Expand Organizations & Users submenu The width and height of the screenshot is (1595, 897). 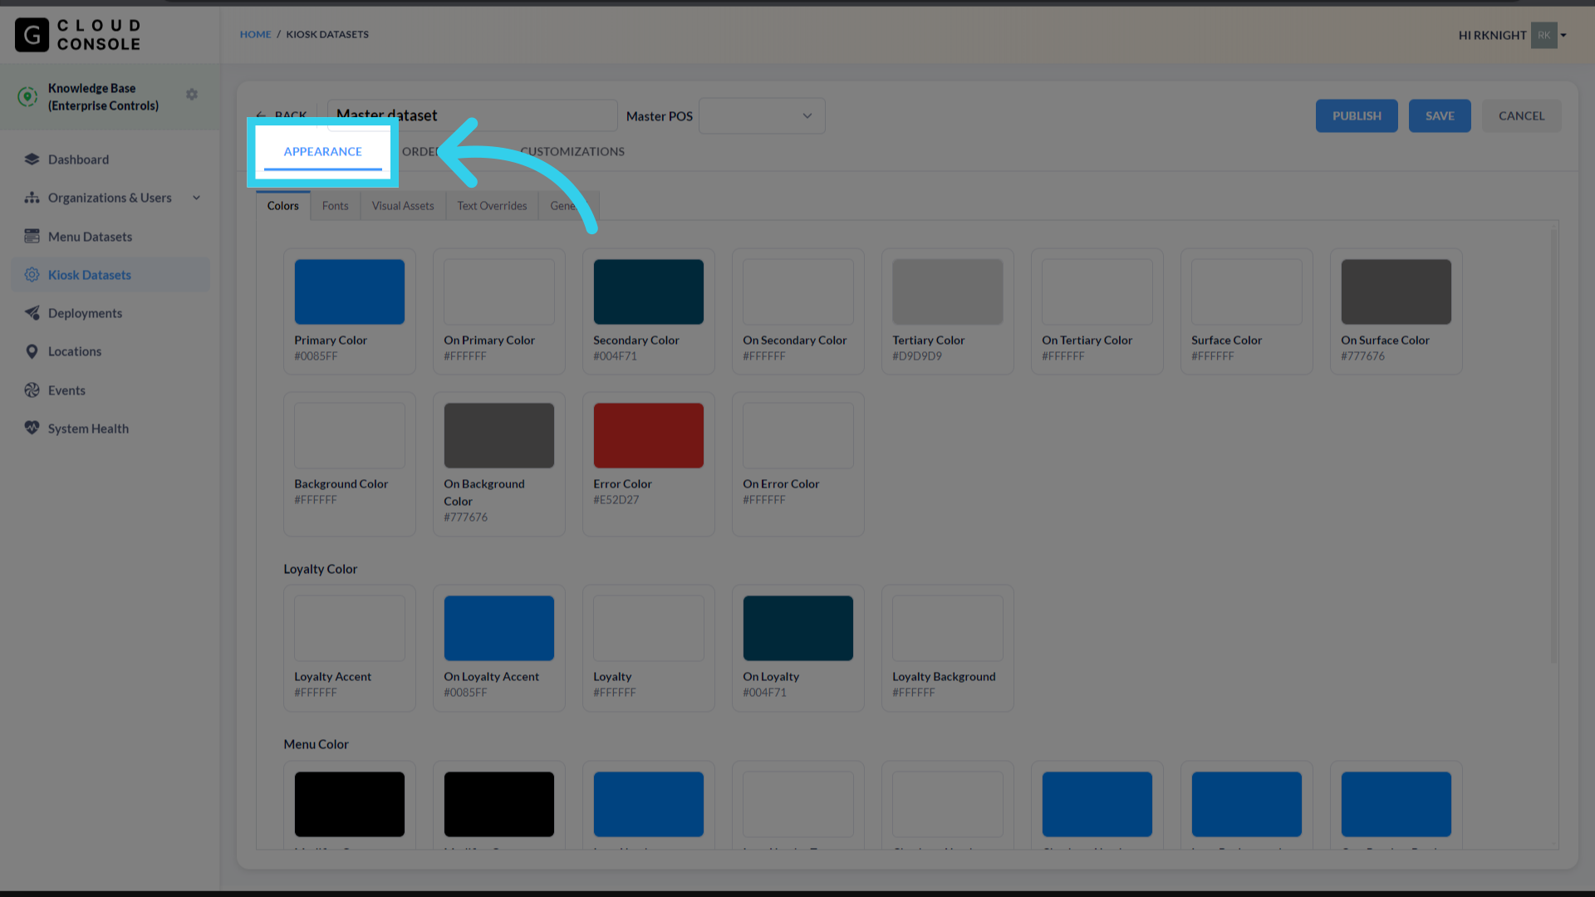pyautogui.click(x=197, y=198)
